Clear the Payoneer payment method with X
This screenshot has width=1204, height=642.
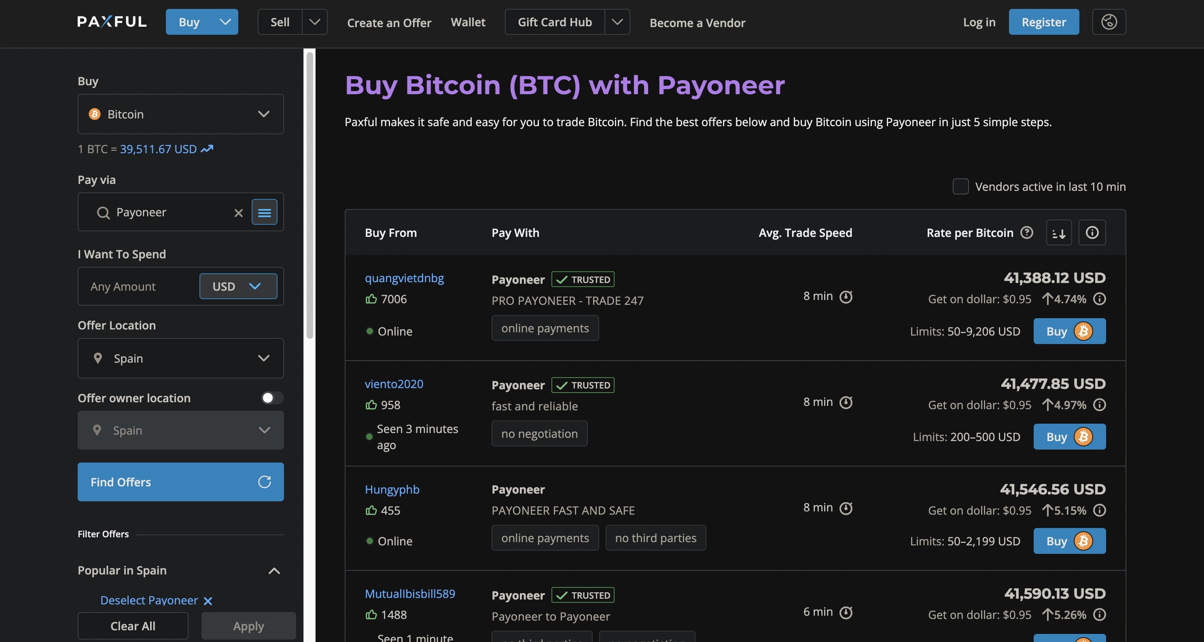[x=238, y=213]
